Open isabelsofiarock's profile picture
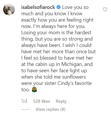The height and width of the screenshot is (114, 111). (x=9, y=9)
